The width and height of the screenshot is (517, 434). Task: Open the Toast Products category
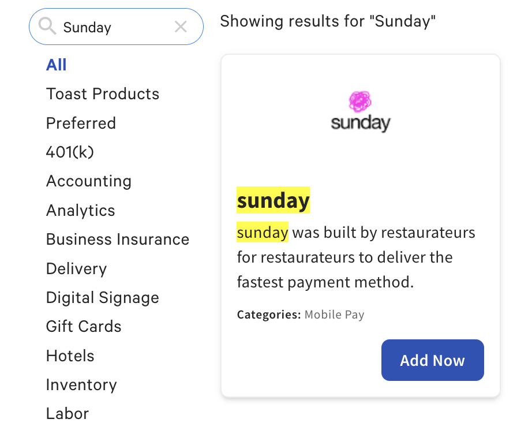point(103,94)
